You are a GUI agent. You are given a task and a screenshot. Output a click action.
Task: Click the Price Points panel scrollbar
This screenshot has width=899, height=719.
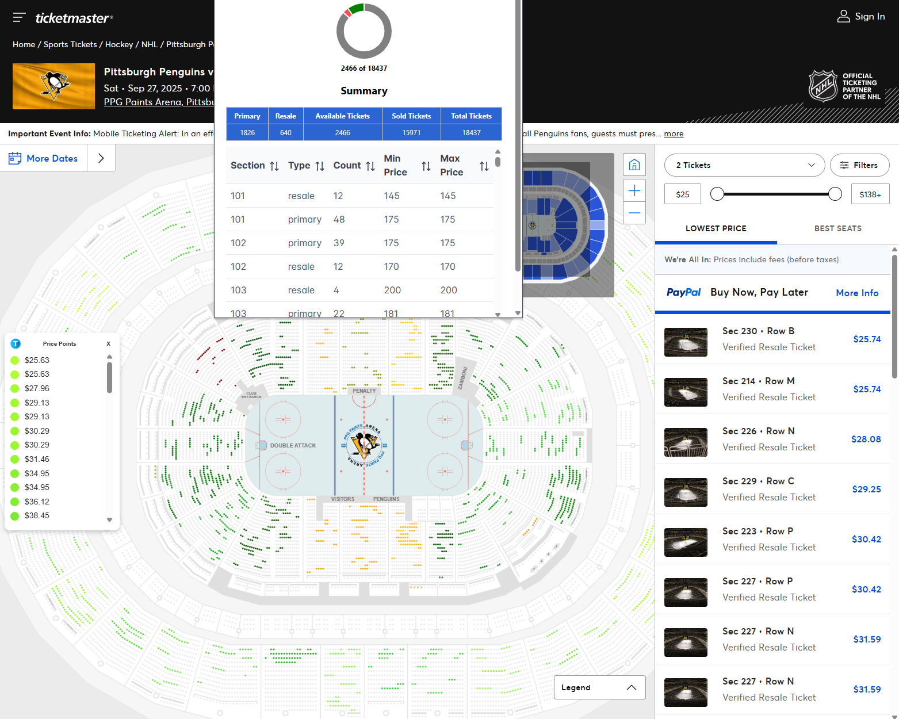click(109, 378)
